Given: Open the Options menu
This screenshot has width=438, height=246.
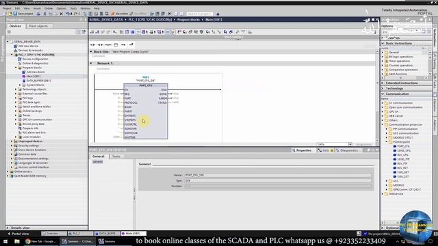Looking at the screenshot, I should tap(61, 8).
